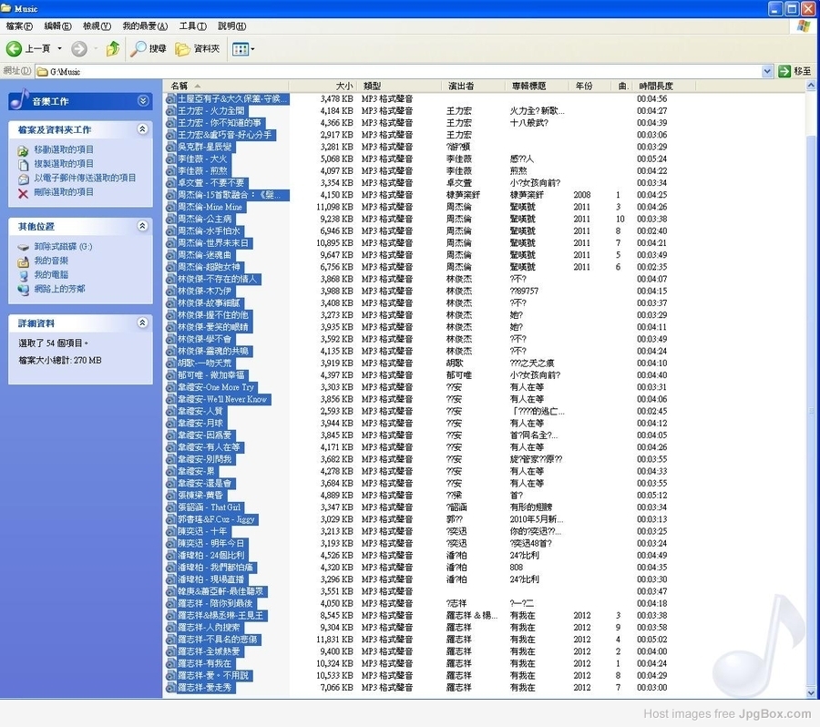Collapse the 檔案及資料夾工作 panel
Viewport: 820px width, 727px height.
(142, 130)
